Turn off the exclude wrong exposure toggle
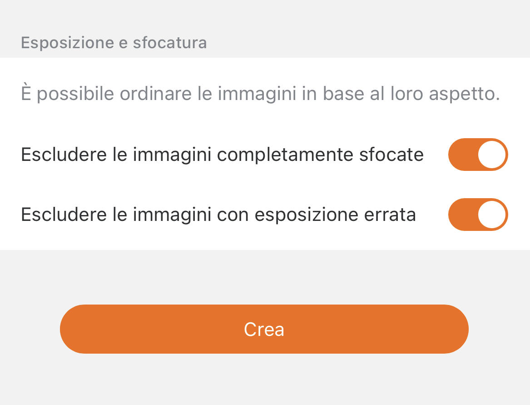 coord(478,215)
